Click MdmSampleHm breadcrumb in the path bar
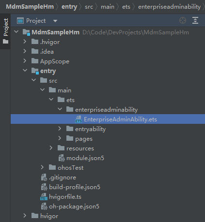The image size is (205, 222). pos(30,7)
